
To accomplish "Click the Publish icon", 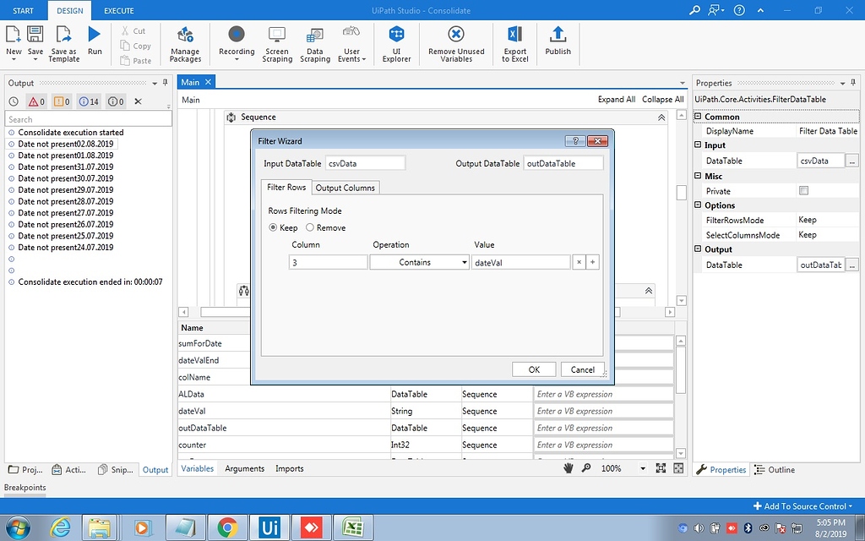I will (x=558, y=41).
